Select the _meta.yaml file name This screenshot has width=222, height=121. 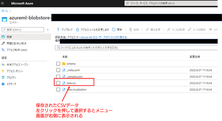[73, 70]
